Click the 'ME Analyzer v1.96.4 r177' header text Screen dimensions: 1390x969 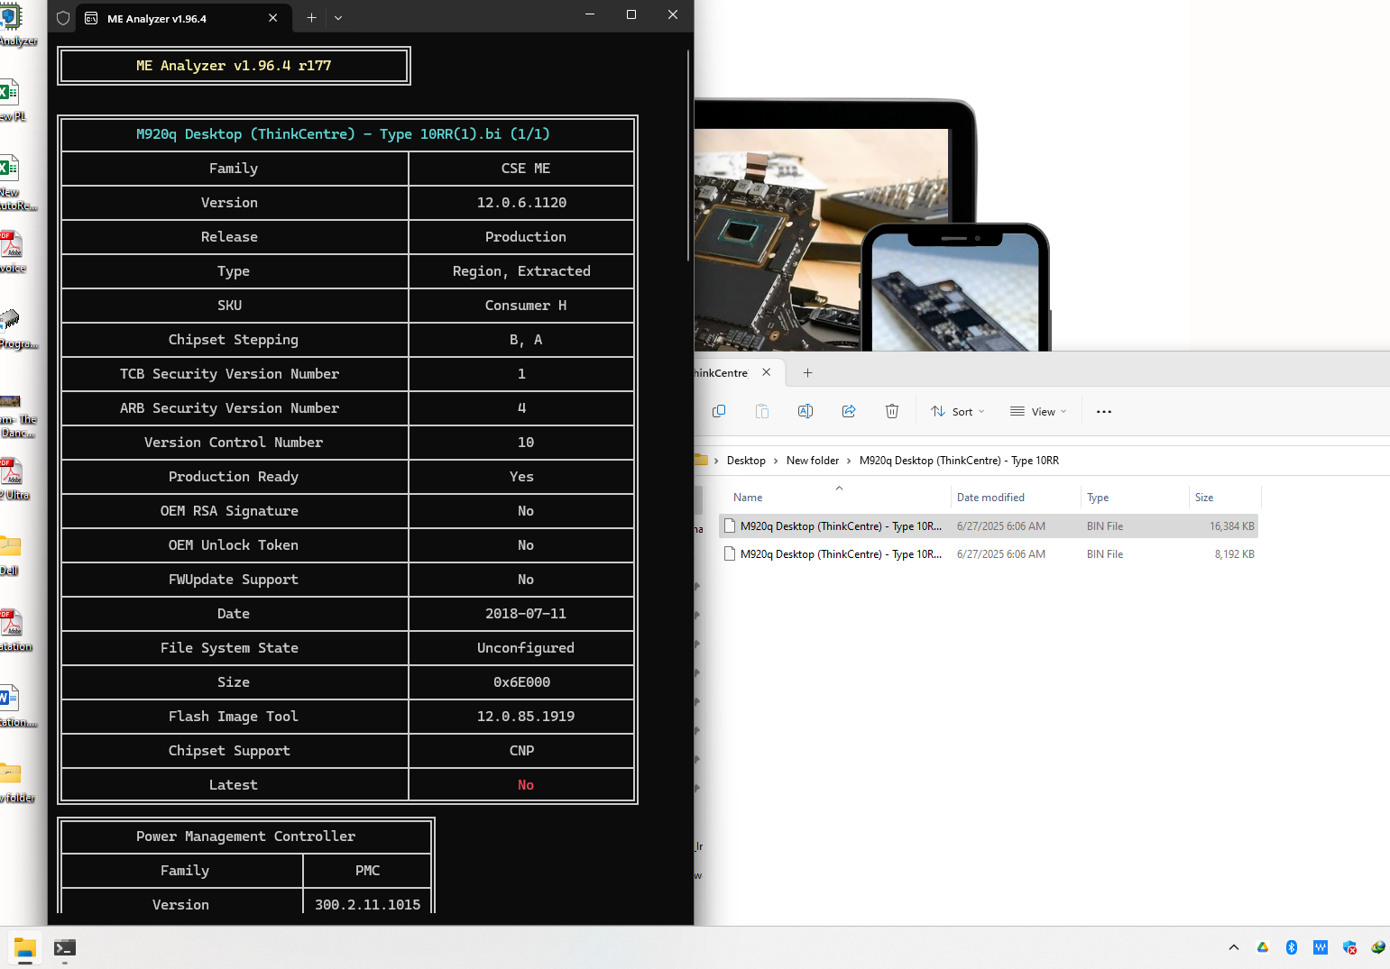tap(234, 66)
